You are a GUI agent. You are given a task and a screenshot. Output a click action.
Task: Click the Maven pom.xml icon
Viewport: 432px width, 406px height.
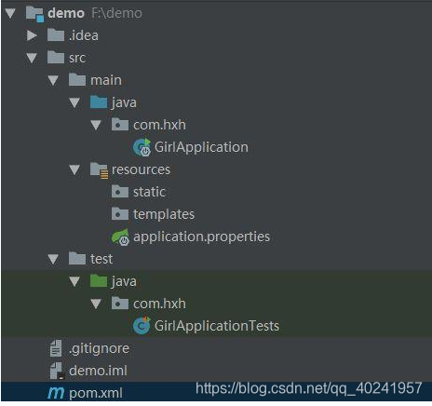[x=56, y=393]
